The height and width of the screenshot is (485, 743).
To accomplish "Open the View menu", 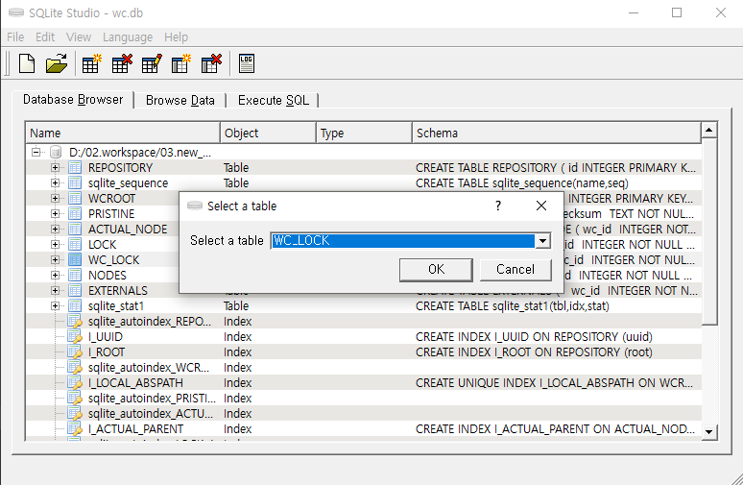I will pos(79,37).
